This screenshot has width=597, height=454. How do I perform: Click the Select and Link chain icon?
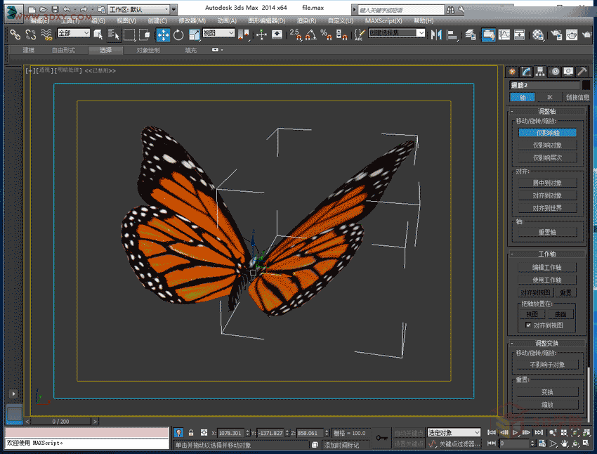tap(15, 34)
